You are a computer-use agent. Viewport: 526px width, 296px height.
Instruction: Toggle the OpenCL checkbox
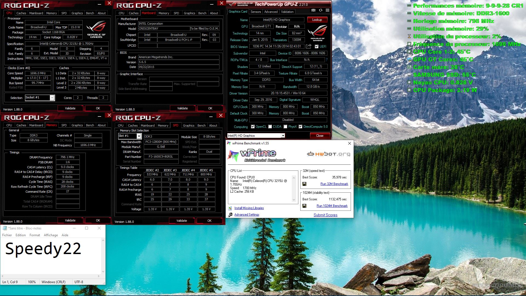click(x=253, y=127)
